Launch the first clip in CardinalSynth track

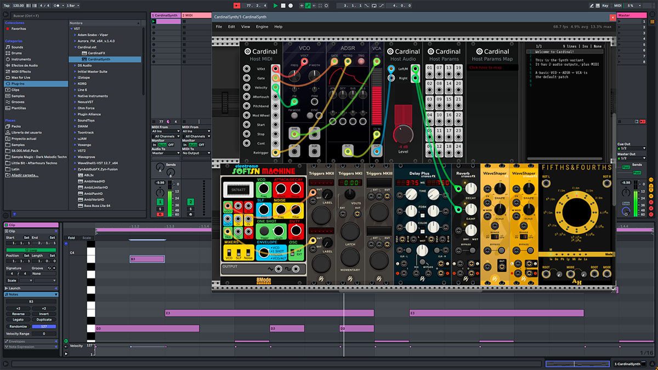[154, 21]
